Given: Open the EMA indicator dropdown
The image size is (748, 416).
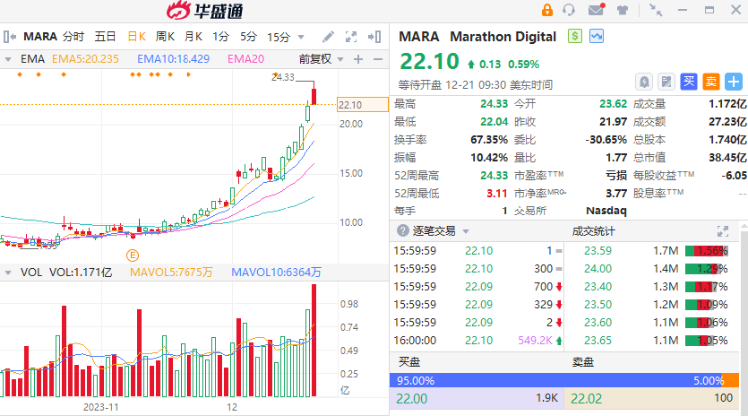Looking at the screenshot, I should coord(8,59).
